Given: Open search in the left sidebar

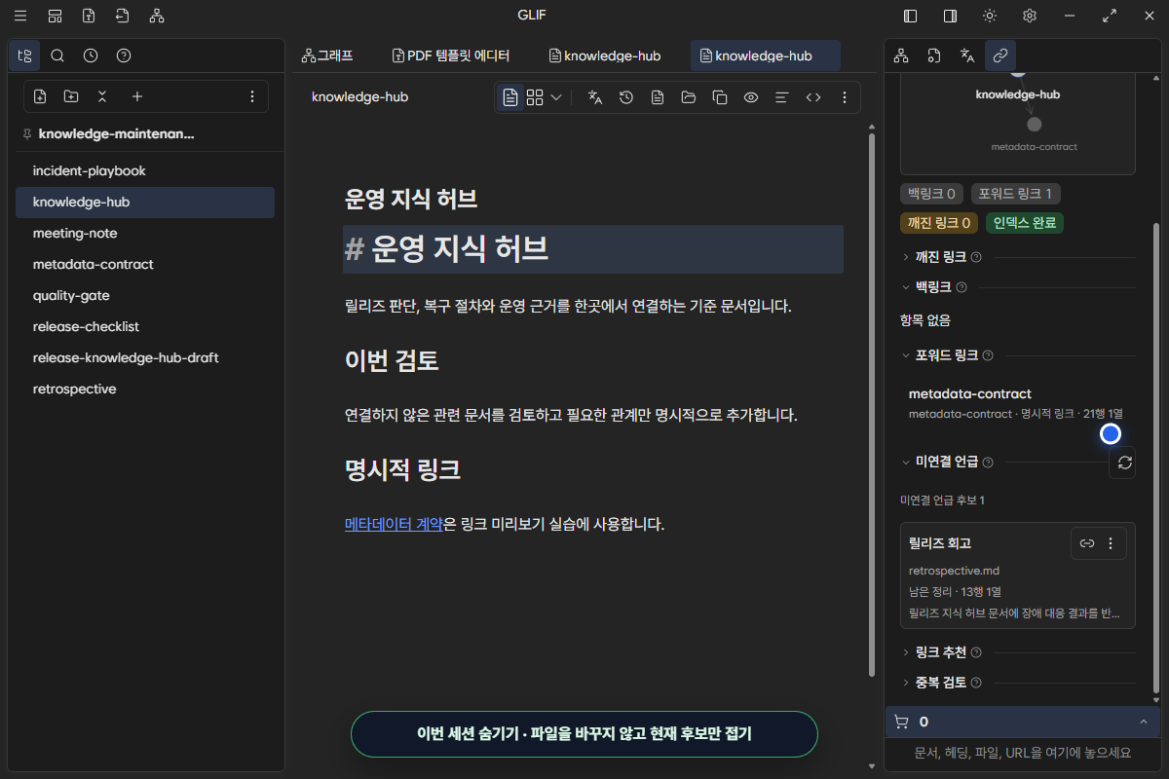Looking at the screenshot, I should tap(57, 56).
